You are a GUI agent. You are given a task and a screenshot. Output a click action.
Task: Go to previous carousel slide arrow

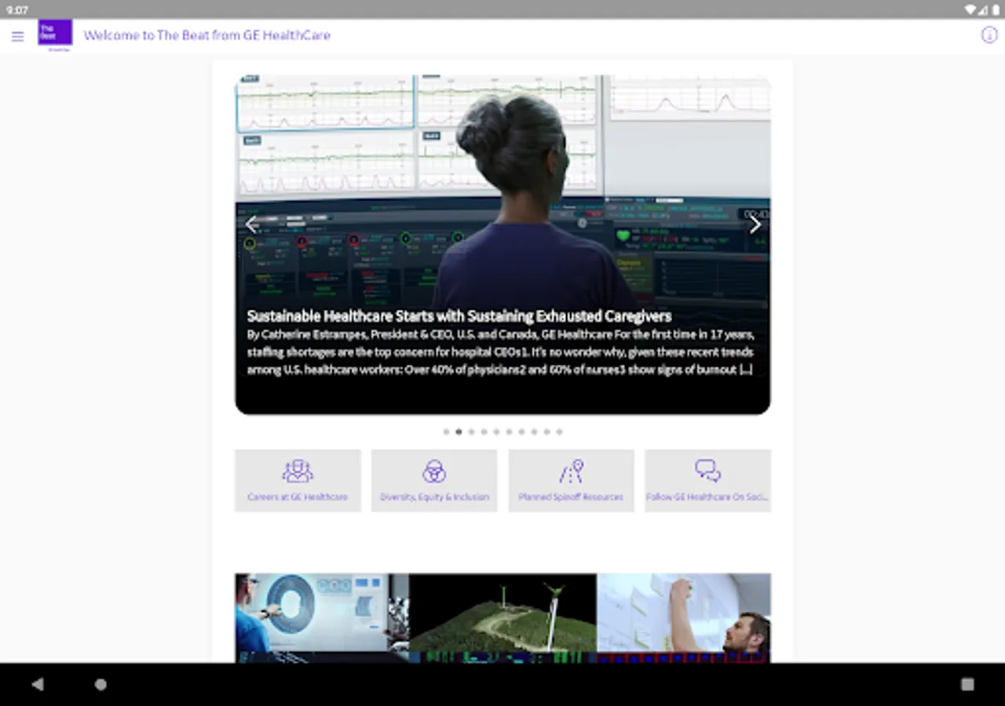[251, 224]
